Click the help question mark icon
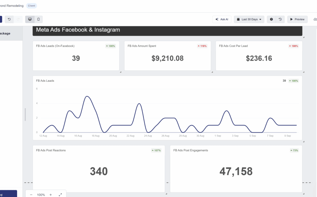Screen dimensions: 317x197 [271, 19]
